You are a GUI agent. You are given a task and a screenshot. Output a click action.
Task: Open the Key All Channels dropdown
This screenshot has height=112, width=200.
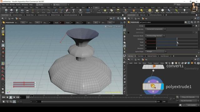189,101
